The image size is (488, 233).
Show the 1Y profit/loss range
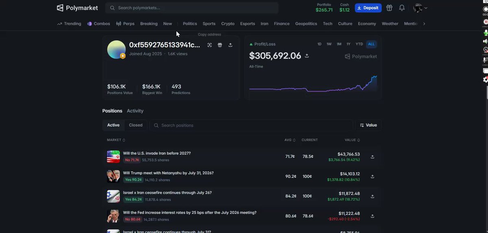(x=349, y=44)
